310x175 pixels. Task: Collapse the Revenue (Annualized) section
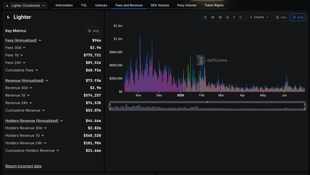point(47,81)
